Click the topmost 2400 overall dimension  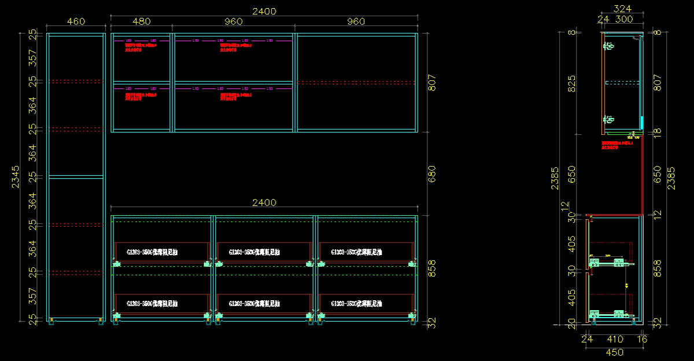(264, 12)
